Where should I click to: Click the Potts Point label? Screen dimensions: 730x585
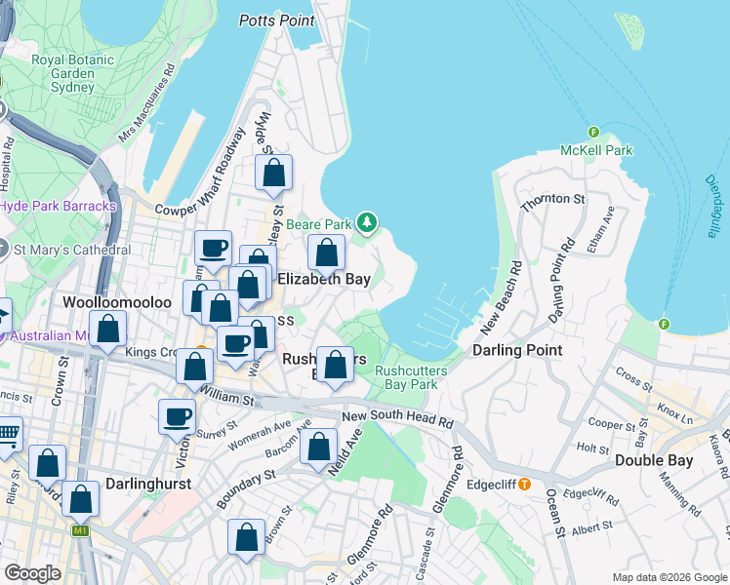pyautogui.click(x=277, y=20)
